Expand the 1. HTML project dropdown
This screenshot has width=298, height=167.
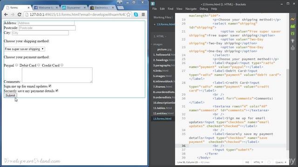tap(160, 36)
